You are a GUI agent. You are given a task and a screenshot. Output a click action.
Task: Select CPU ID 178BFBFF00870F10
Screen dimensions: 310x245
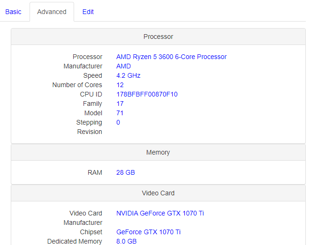147,94
